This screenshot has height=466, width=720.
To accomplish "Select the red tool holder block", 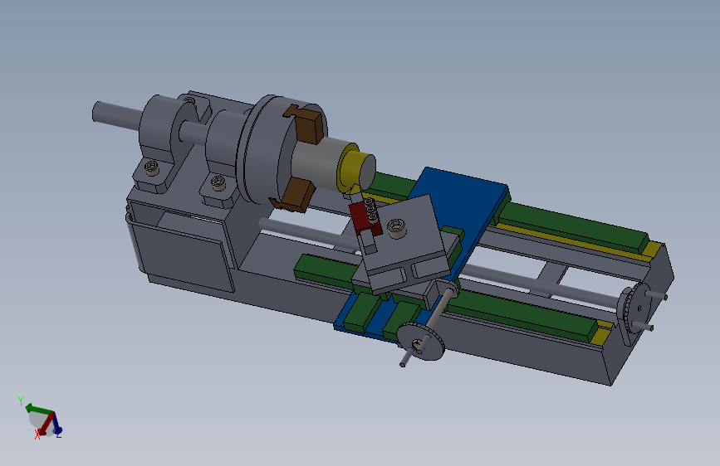I will click(x=364, y=218).
